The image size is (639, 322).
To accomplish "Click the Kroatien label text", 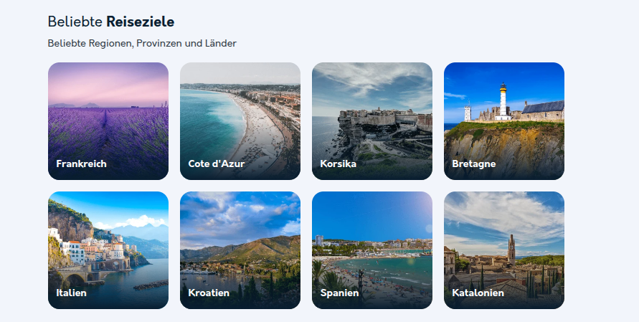I will pos(209,293).
